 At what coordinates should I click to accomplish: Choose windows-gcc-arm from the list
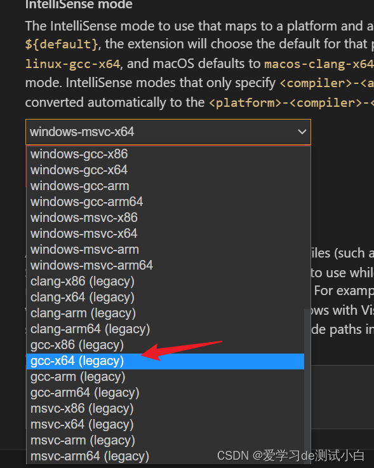click(x=165, y=186)
